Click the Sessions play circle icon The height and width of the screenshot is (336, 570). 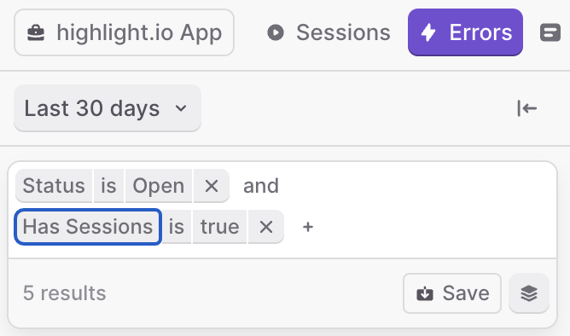[276, 32]
